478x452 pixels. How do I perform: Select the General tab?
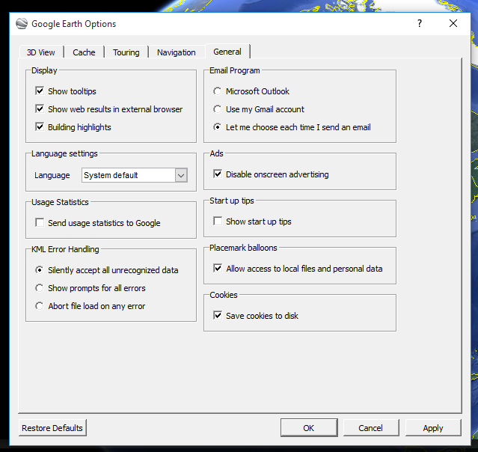[x=227, y=51]
